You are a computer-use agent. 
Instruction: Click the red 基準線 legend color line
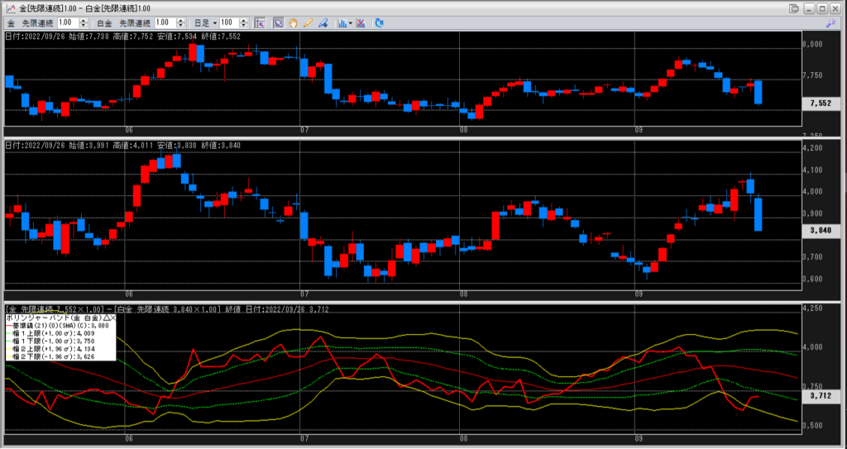pos(11,326)
